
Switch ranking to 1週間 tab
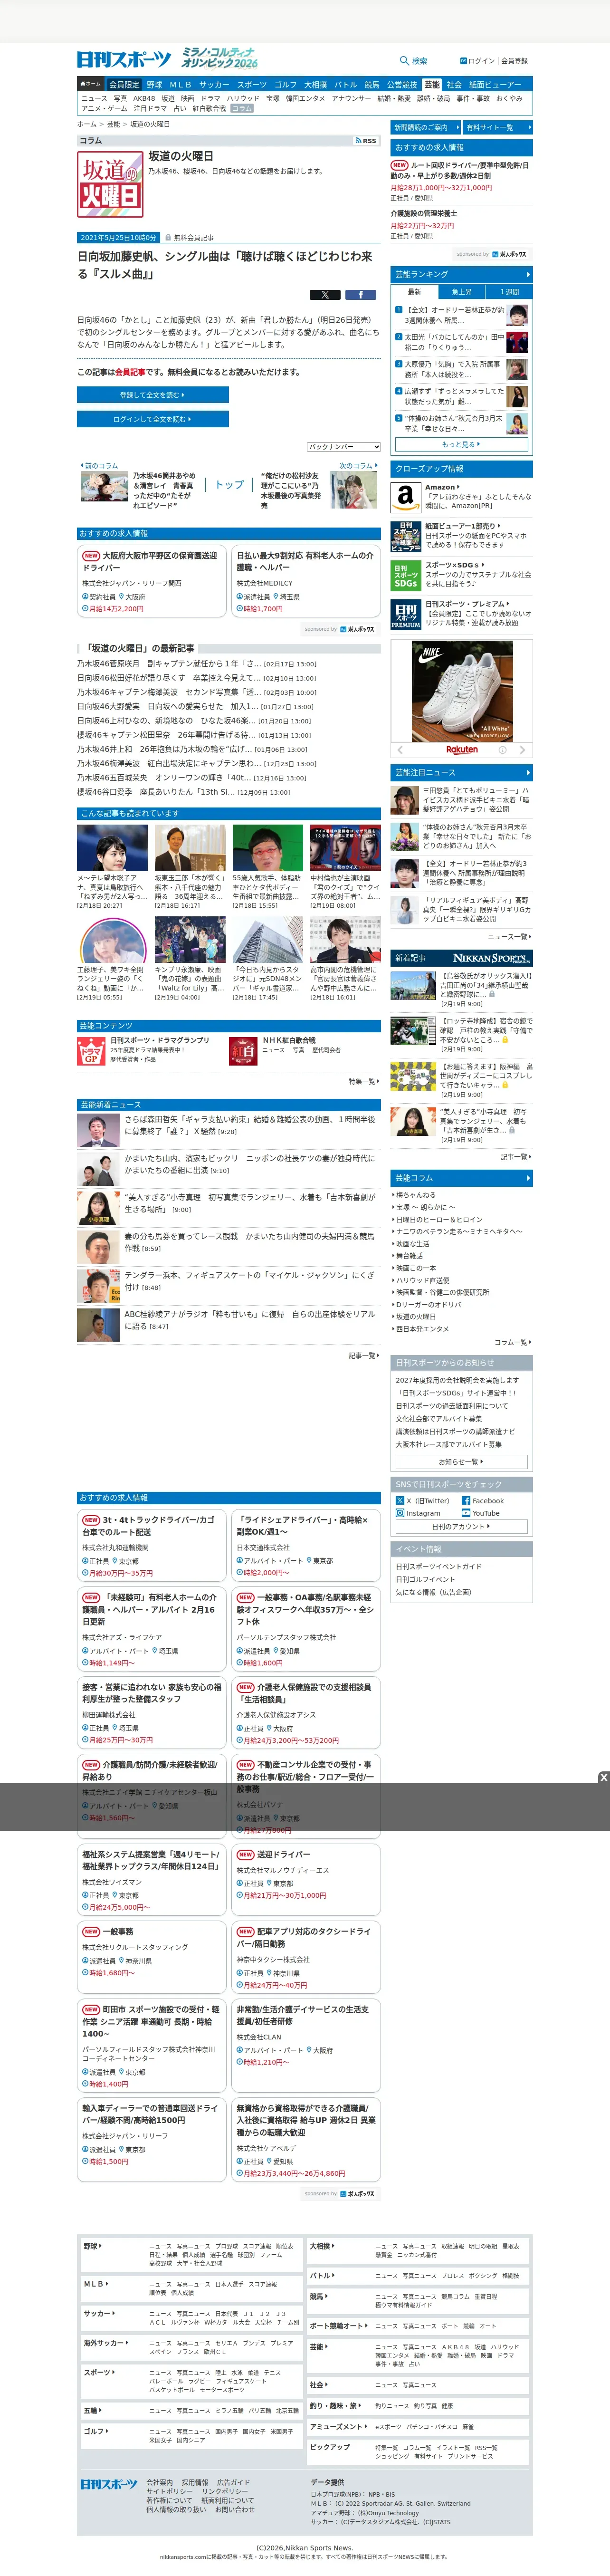click(x=509, y=292)
